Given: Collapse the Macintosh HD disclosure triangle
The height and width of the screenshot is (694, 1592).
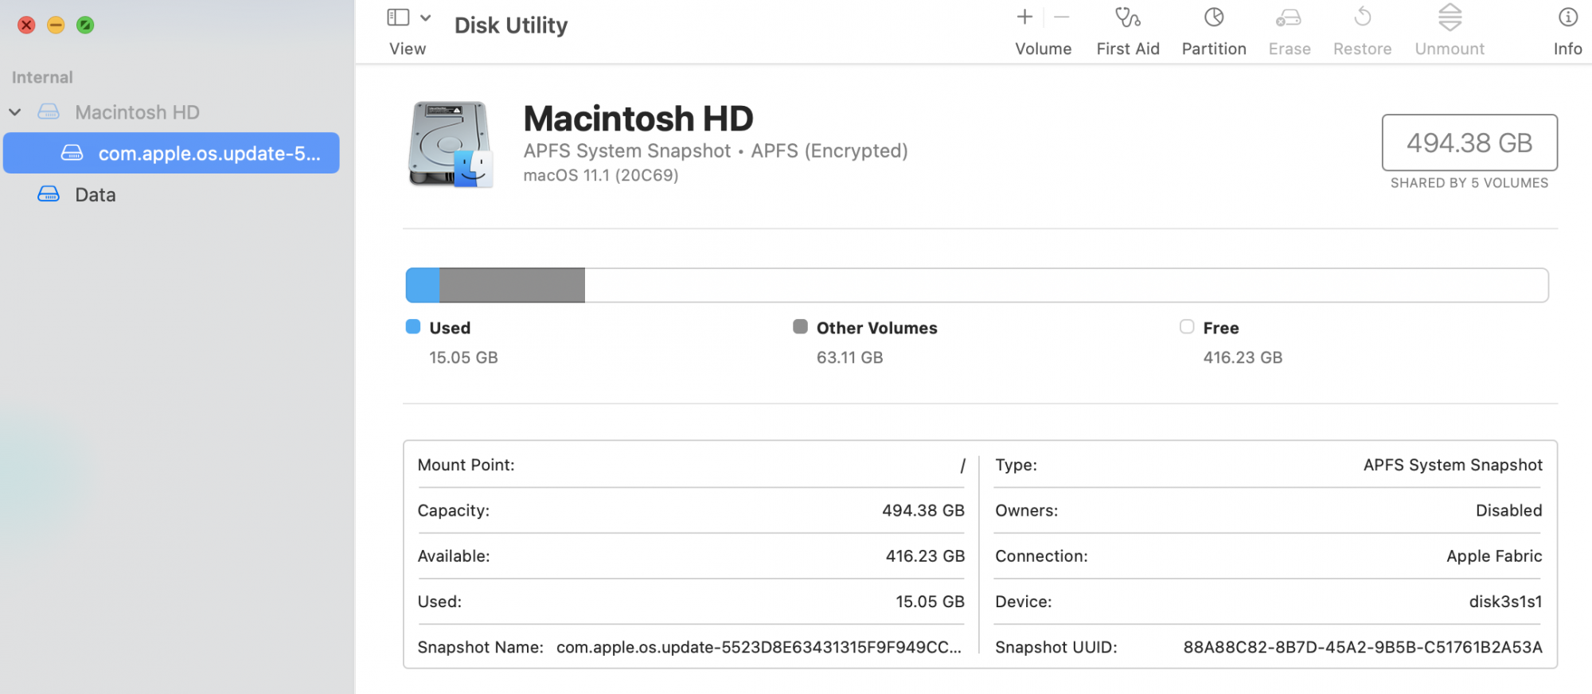Looking at the screenshot, I should coord(15,112).
